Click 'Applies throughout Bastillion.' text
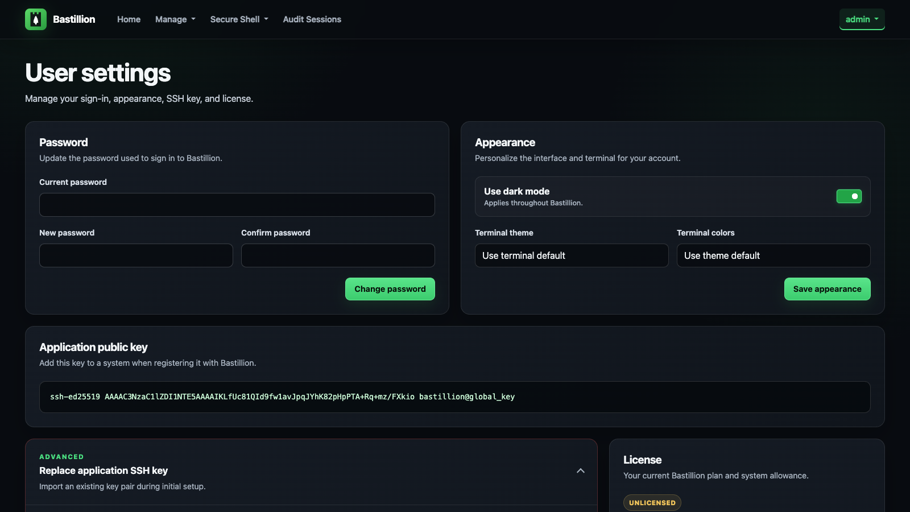The height and width of the screenshot is (512, 910). coord(533,203)
